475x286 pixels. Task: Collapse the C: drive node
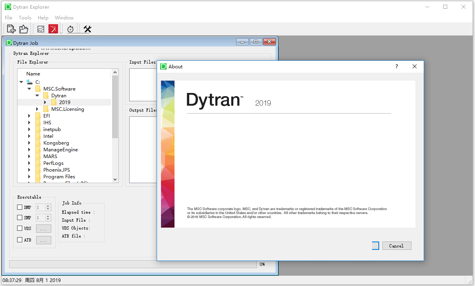[21, 82]
